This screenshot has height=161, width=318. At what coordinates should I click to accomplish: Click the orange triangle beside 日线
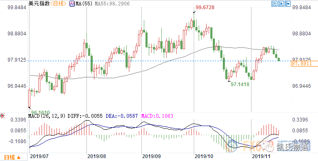coord(18,157)
